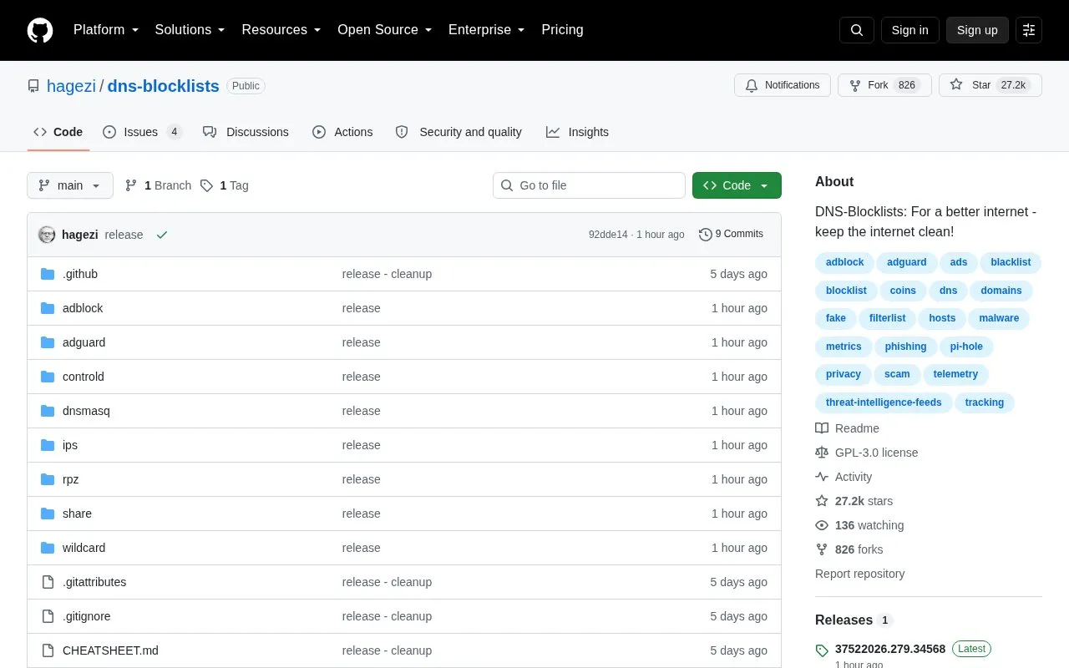Open the Security and quality tab

point(459,132)
